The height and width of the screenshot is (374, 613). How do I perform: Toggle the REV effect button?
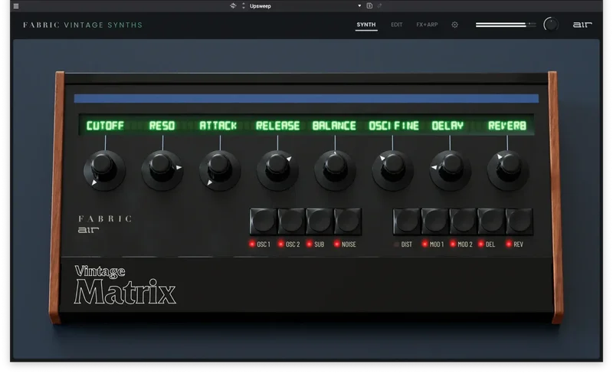[520, 221]
